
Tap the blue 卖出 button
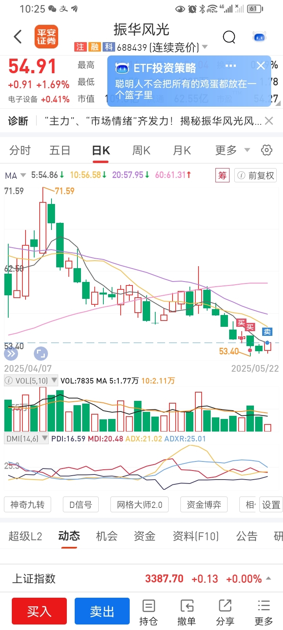pos(102,611)
